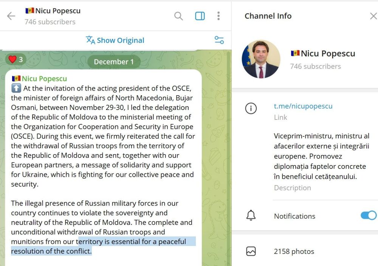378x266 pixels.
Task: Click the December 1 date badge
Action: 114,62
